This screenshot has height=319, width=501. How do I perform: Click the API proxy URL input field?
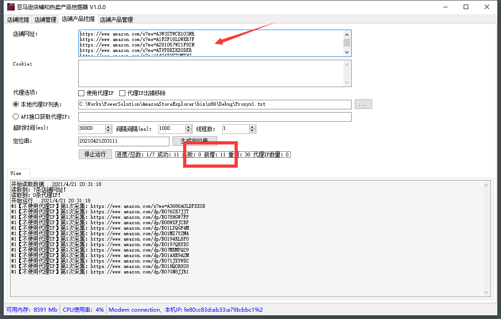click(215, 117)
